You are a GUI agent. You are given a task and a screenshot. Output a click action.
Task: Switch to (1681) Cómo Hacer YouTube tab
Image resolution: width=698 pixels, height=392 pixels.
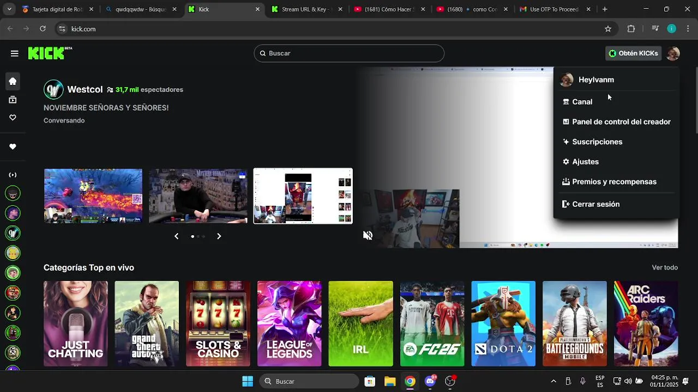click(x=390, y=9)
